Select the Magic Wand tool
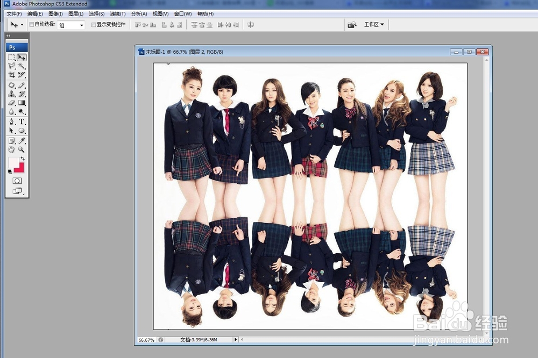The image size is (538, 358). point(22,66)
